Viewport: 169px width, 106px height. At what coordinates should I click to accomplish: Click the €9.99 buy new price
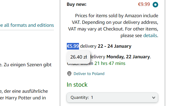(144, 4)
